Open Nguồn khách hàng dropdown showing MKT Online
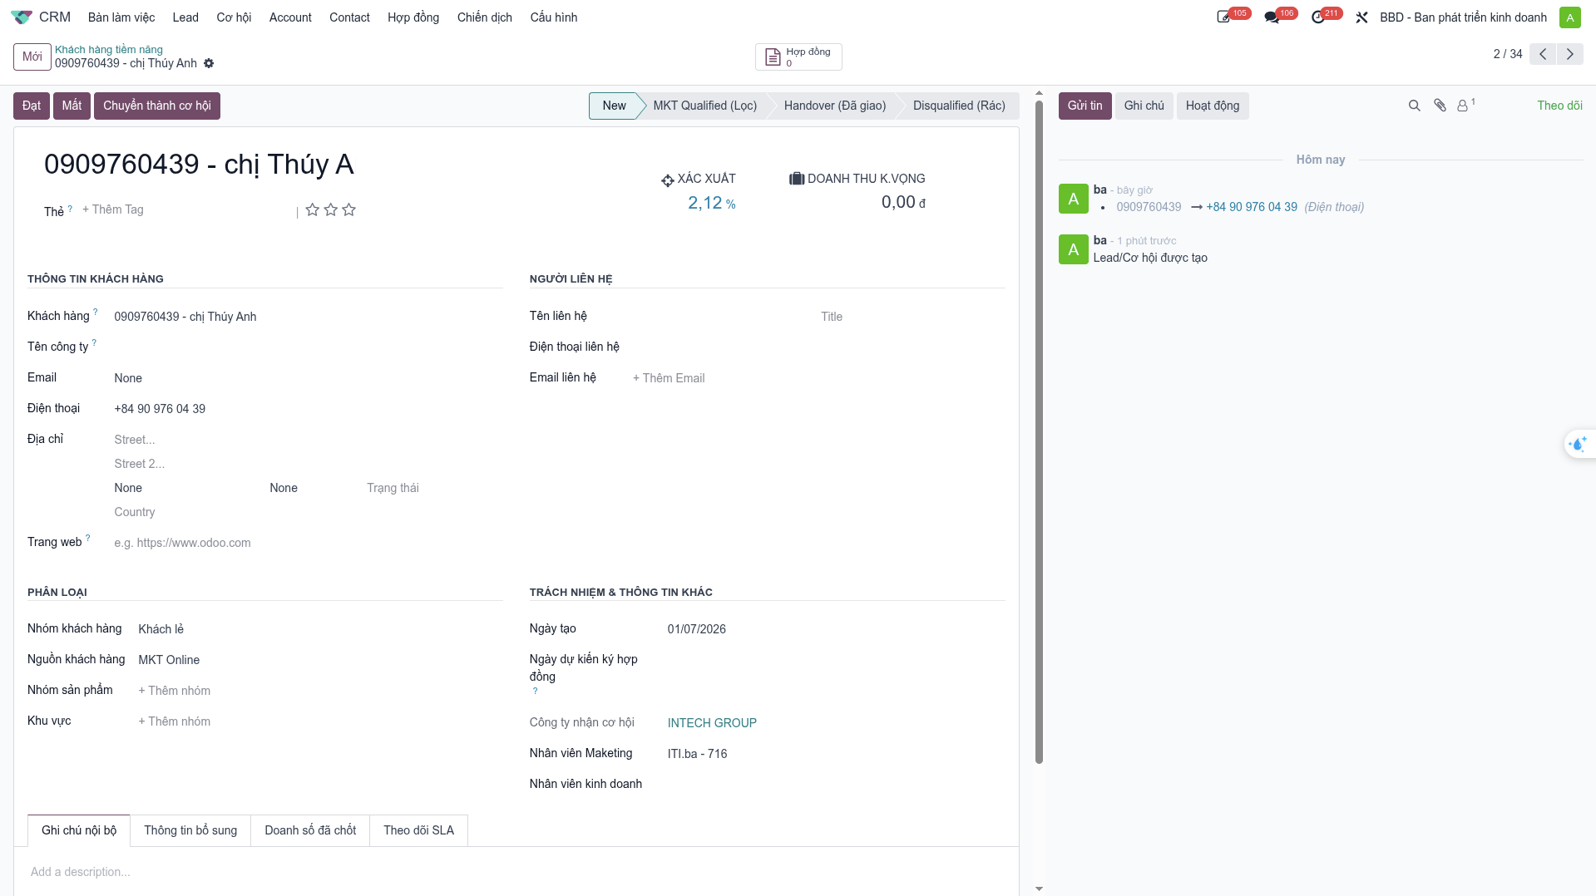 tap(320, 660)
